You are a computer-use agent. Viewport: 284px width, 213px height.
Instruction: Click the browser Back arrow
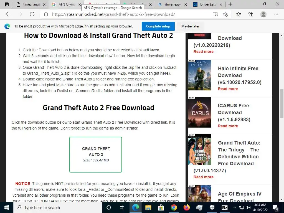pos(7,14)
